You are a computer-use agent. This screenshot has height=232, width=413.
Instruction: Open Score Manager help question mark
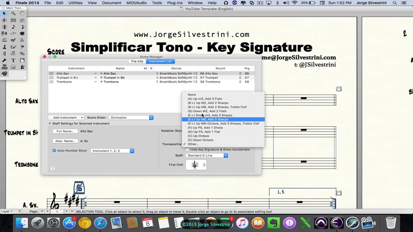pos(53,169)
